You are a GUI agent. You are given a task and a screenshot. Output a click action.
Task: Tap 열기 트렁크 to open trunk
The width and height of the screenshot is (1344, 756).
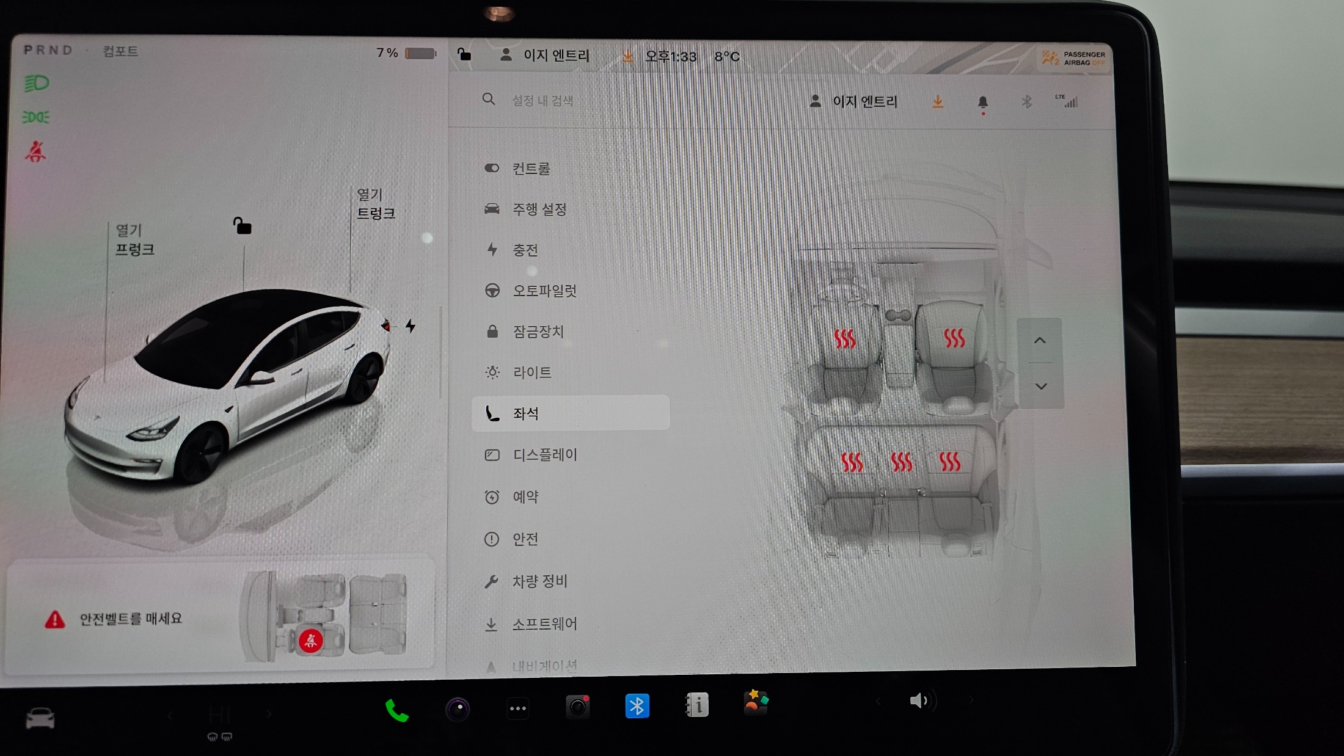[x=374, y=204]
